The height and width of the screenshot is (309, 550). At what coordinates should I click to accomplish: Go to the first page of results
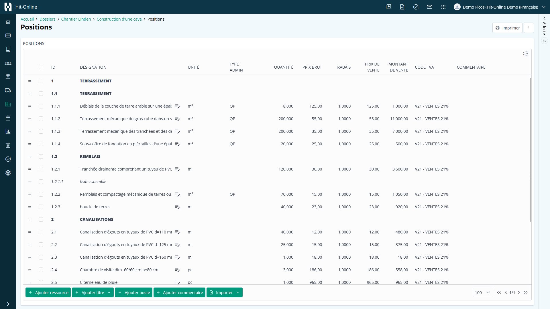499,292
